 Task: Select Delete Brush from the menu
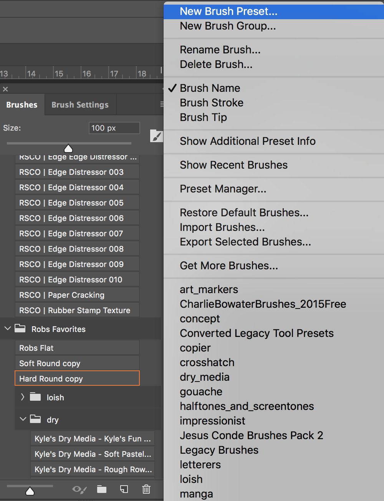tap(274, 65)
